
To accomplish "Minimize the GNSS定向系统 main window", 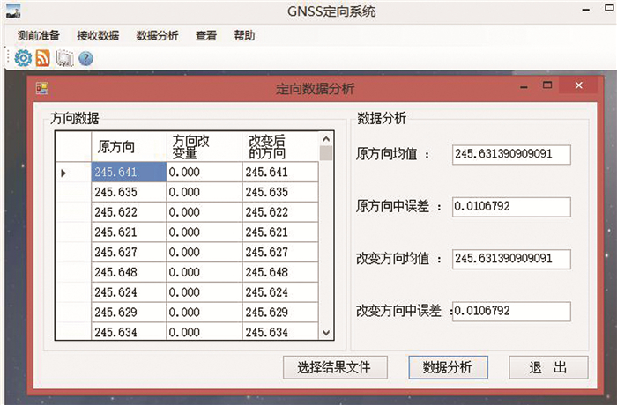I will [x=586, y=10].
